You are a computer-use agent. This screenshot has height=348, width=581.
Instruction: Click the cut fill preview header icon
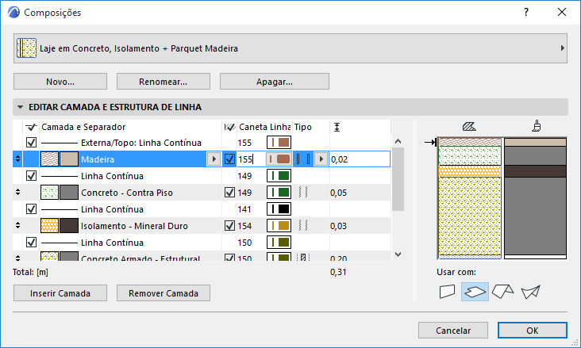click(469, 127)
